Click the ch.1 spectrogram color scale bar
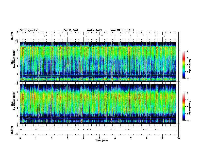 [x=183, y=65]
